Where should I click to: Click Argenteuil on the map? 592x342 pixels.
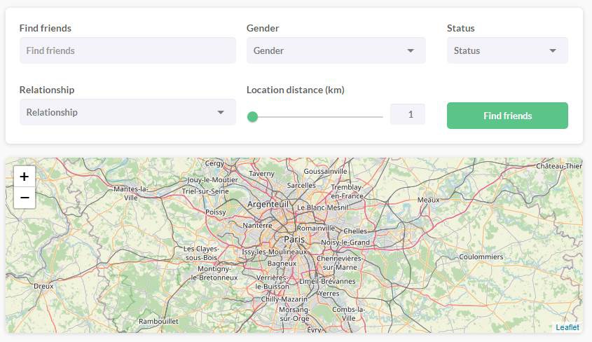268,204
